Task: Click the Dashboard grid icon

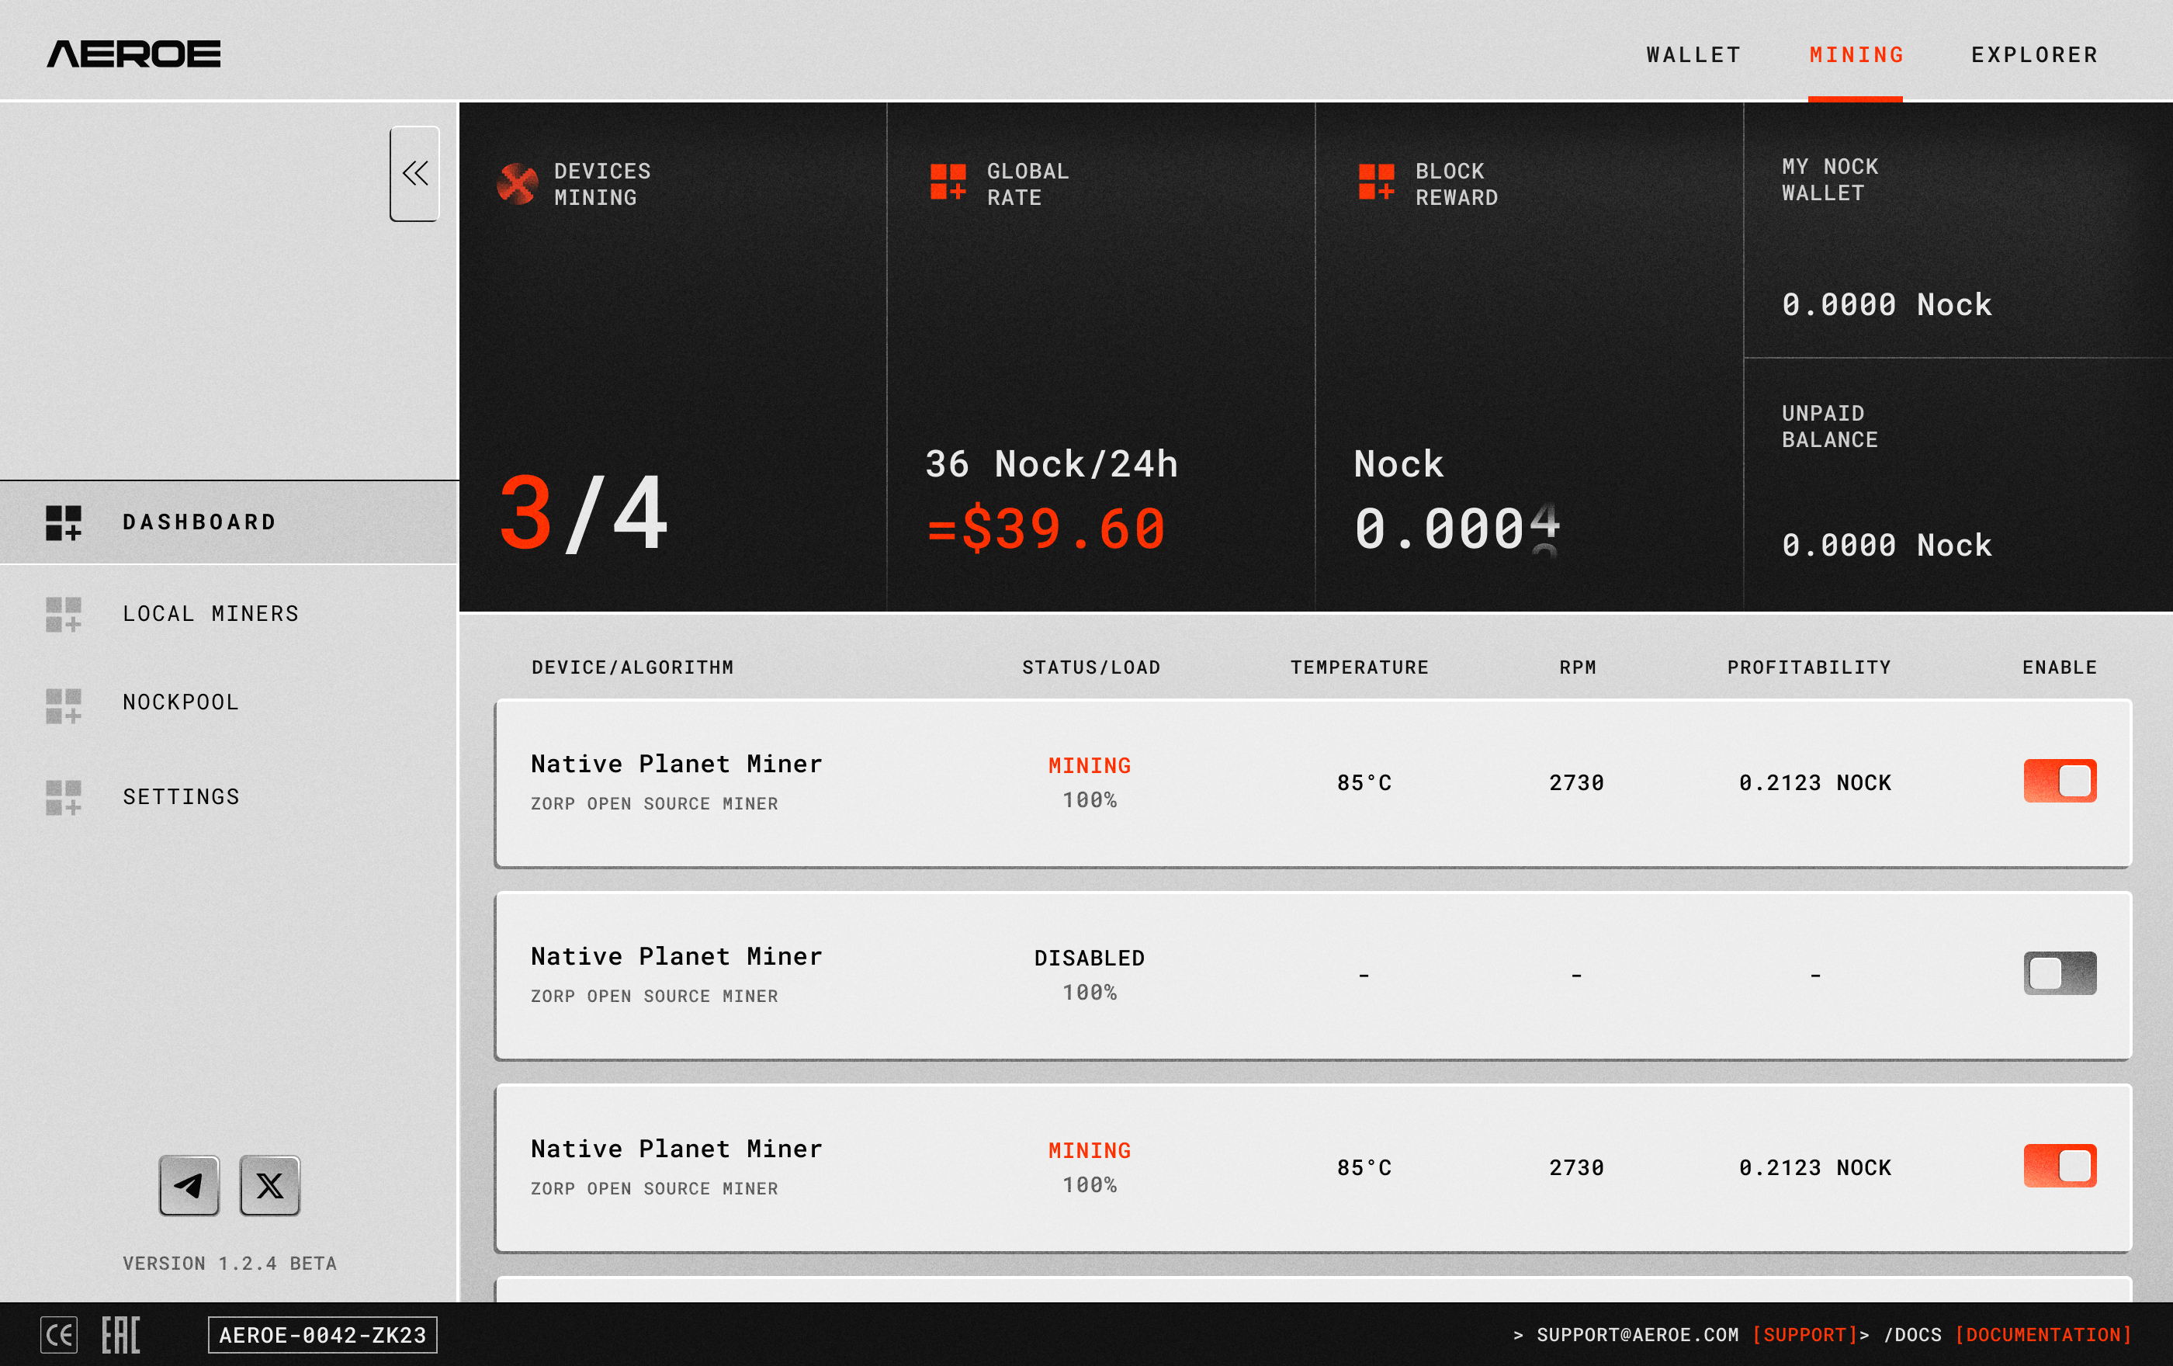Action: [63, 522]
